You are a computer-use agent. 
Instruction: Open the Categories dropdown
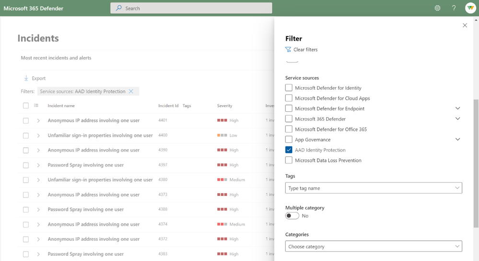374,246
